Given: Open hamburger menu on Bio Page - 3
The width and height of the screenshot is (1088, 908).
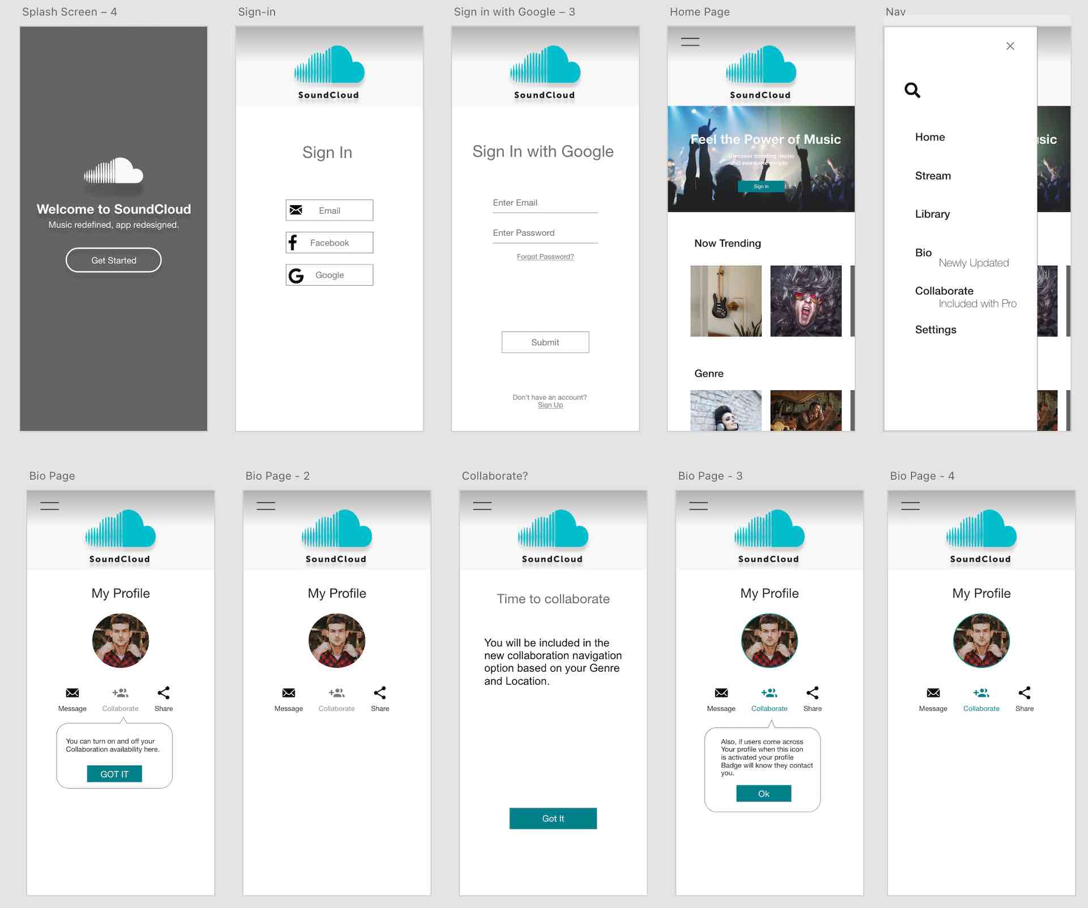Looking at the screenshot, I should (x=699, y=506).
